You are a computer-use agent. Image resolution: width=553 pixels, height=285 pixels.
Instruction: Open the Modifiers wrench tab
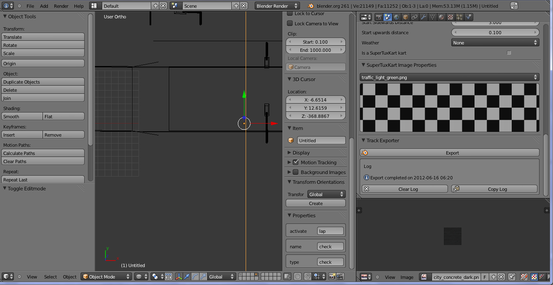[x=423, y=17]
